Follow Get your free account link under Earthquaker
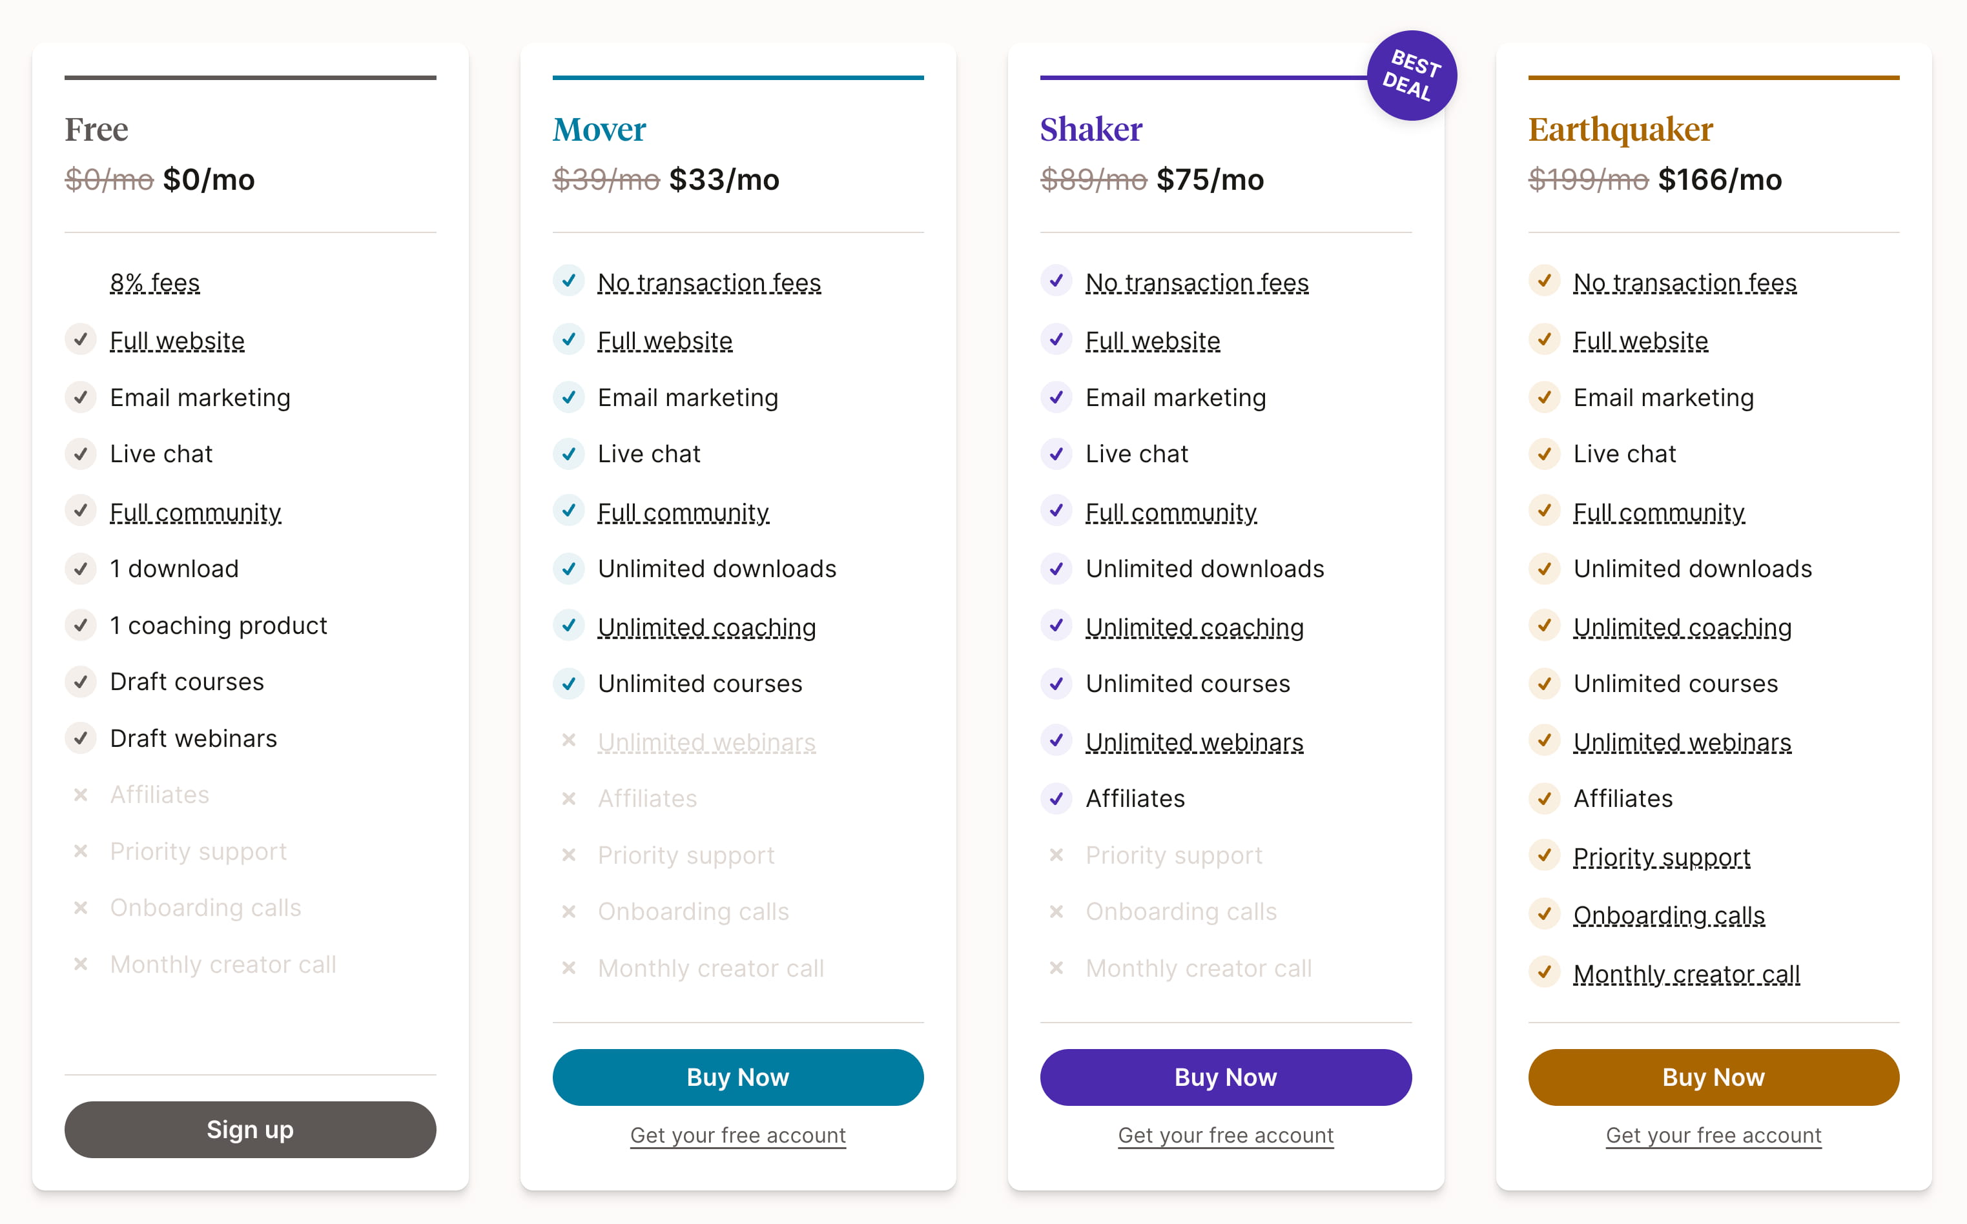Image resolution: width=1967 pixels, height=1224 pixels. coord(1713,1135)
